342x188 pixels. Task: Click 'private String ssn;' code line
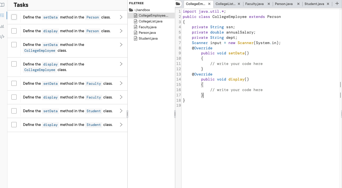point(213,27)
